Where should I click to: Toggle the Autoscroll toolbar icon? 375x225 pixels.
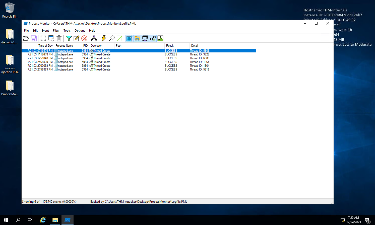51,38
